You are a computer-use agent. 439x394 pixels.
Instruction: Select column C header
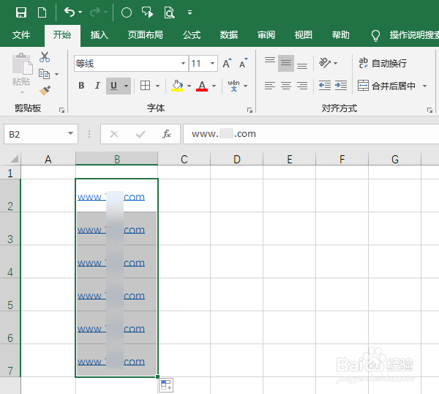pos(184,159)
